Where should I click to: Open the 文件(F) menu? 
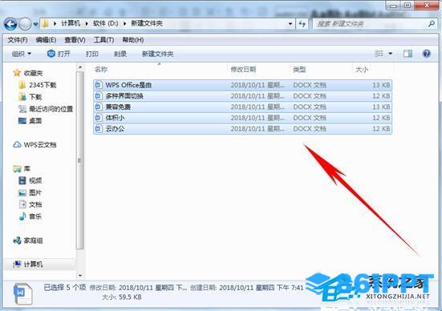(18, 40)
